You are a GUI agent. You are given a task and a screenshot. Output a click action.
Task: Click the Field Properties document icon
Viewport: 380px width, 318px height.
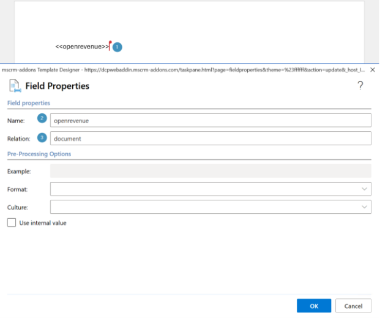point(15,86)
